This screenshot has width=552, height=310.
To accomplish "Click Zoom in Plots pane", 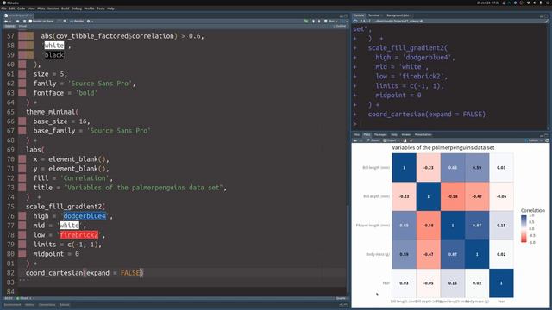I will pos(373,140).
